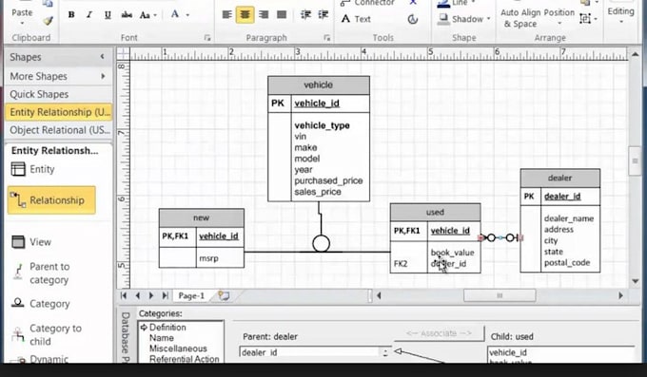Image resolution: width=647 pixels, height=377 pixels.
Task: Toggle Underline formatting
Action: [108, 15]
